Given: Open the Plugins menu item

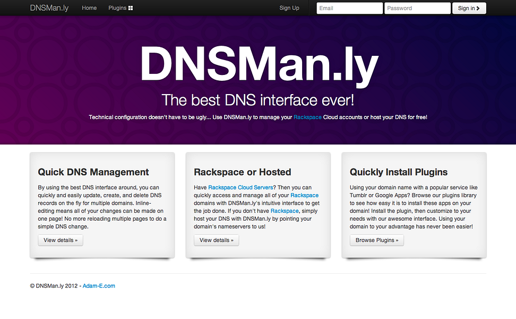Looking at the screenshot, I should coord(121,8).
